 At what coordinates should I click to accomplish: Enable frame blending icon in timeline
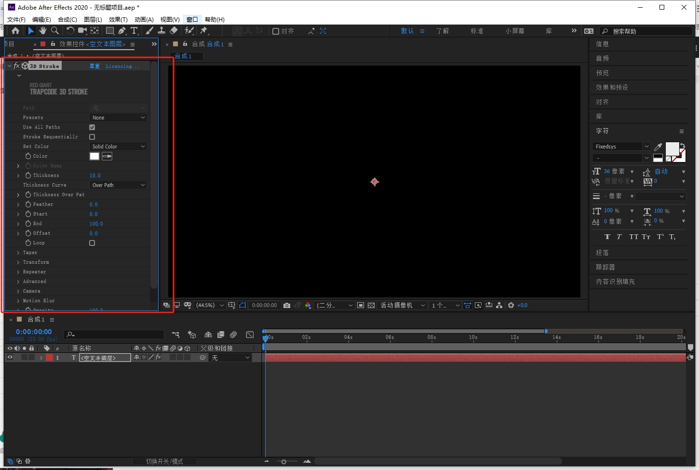pos(221,334)
